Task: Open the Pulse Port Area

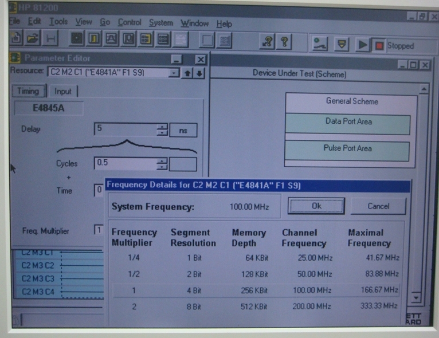Action: click(x=347, y=150)
